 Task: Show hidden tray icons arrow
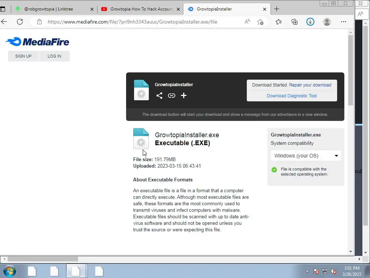pos(307,271)
